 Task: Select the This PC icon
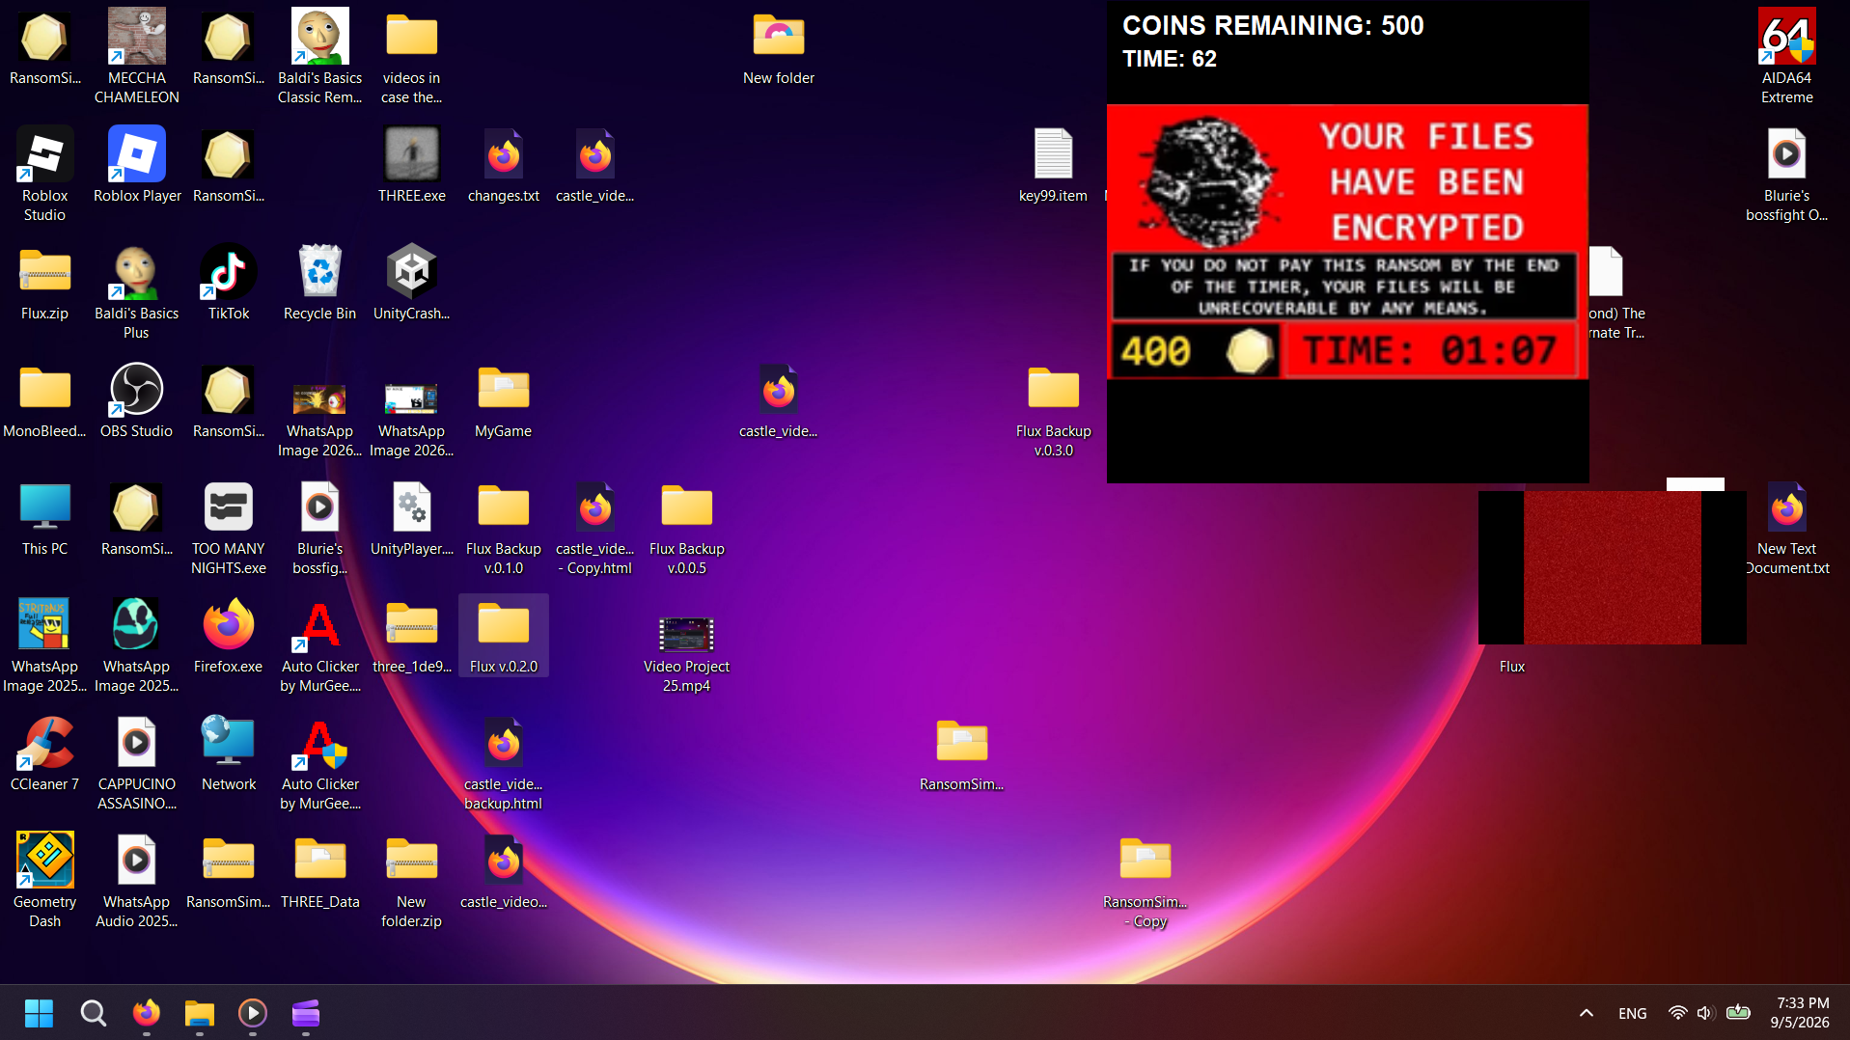tap(44, 518)
